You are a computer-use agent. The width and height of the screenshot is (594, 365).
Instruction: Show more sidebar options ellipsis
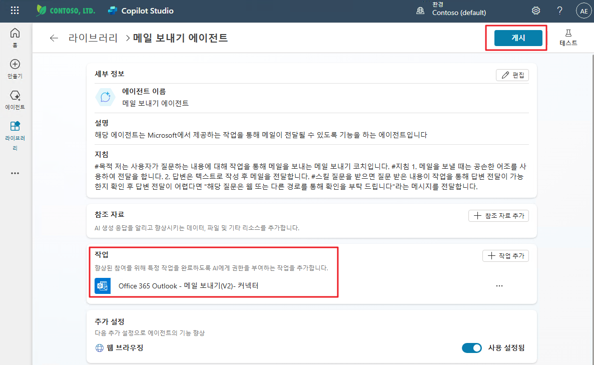(x=15, y=173)
